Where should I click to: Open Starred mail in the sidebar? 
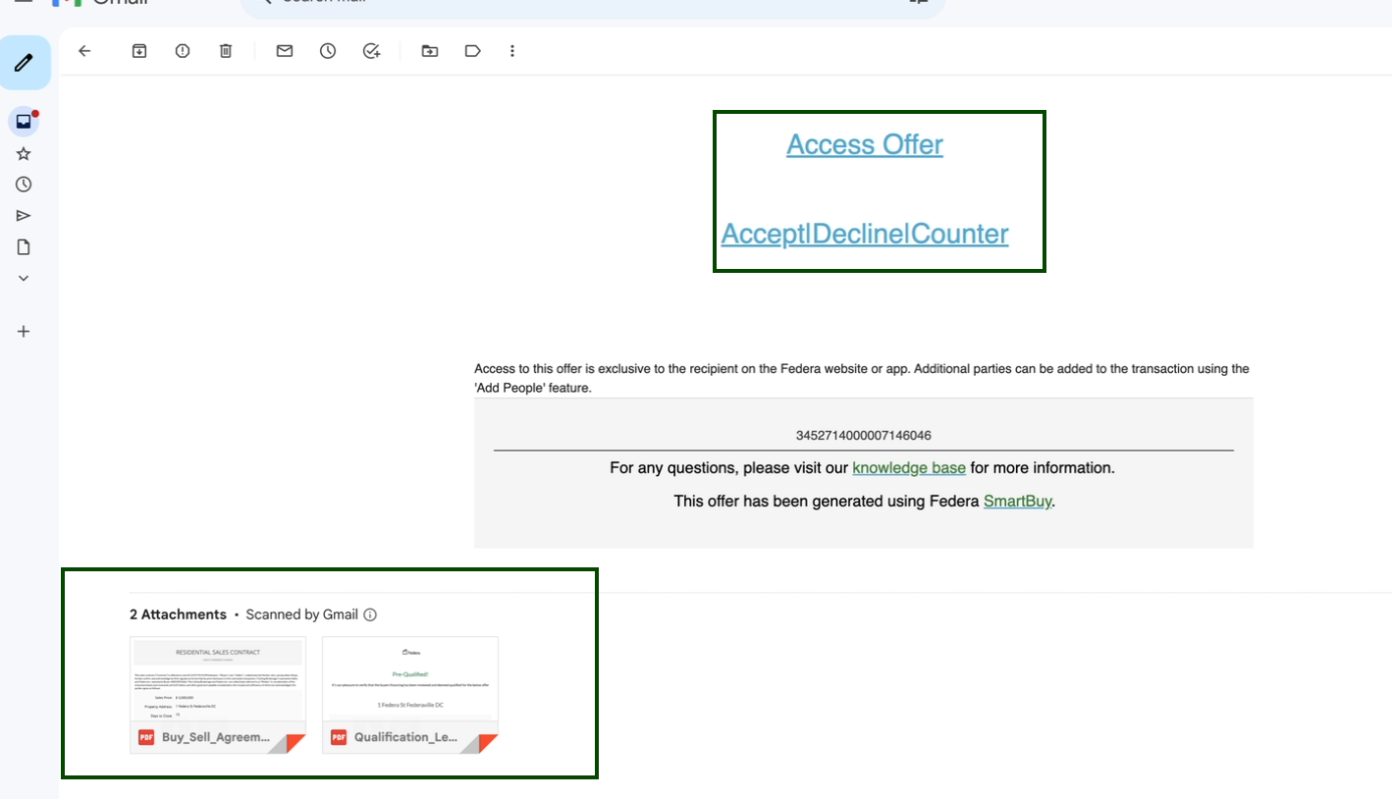[x=24, y=153]
